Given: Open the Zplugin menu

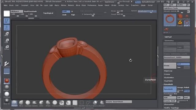Looking at the screenshot, I should pyautogui.click(x=143, y=5).
